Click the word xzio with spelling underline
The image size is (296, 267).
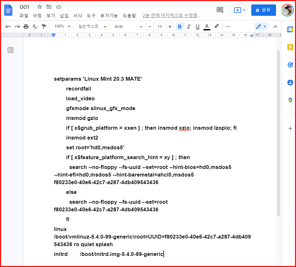184,128
